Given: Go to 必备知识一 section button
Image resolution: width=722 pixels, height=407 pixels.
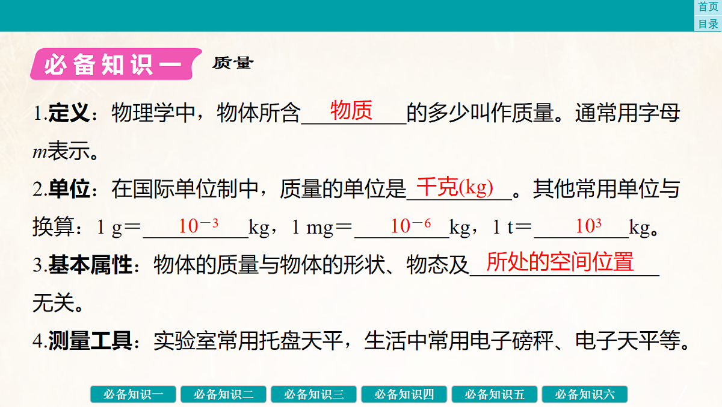Looking at the screenshot, I should [x=134, y=394].
